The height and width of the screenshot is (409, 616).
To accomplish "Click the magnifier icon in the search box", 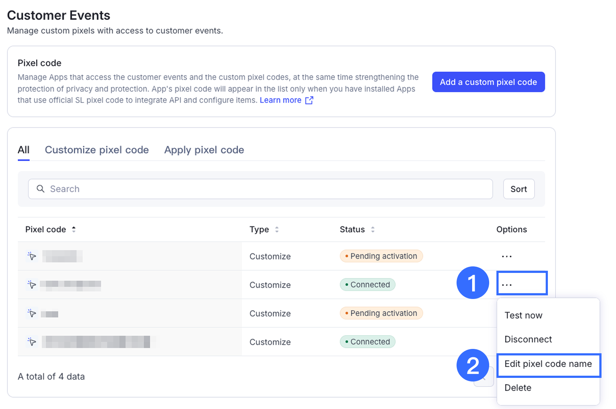I will [x=41, y=189].
